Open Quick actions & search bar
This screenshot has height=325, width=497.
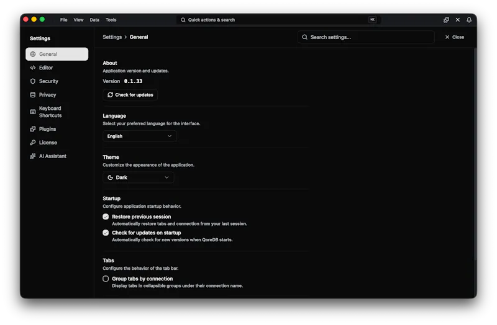(278, 20)
